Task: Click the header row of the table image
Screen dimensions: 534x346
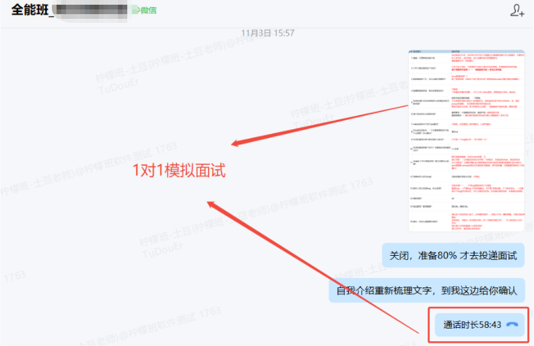Action: point(466,52)
